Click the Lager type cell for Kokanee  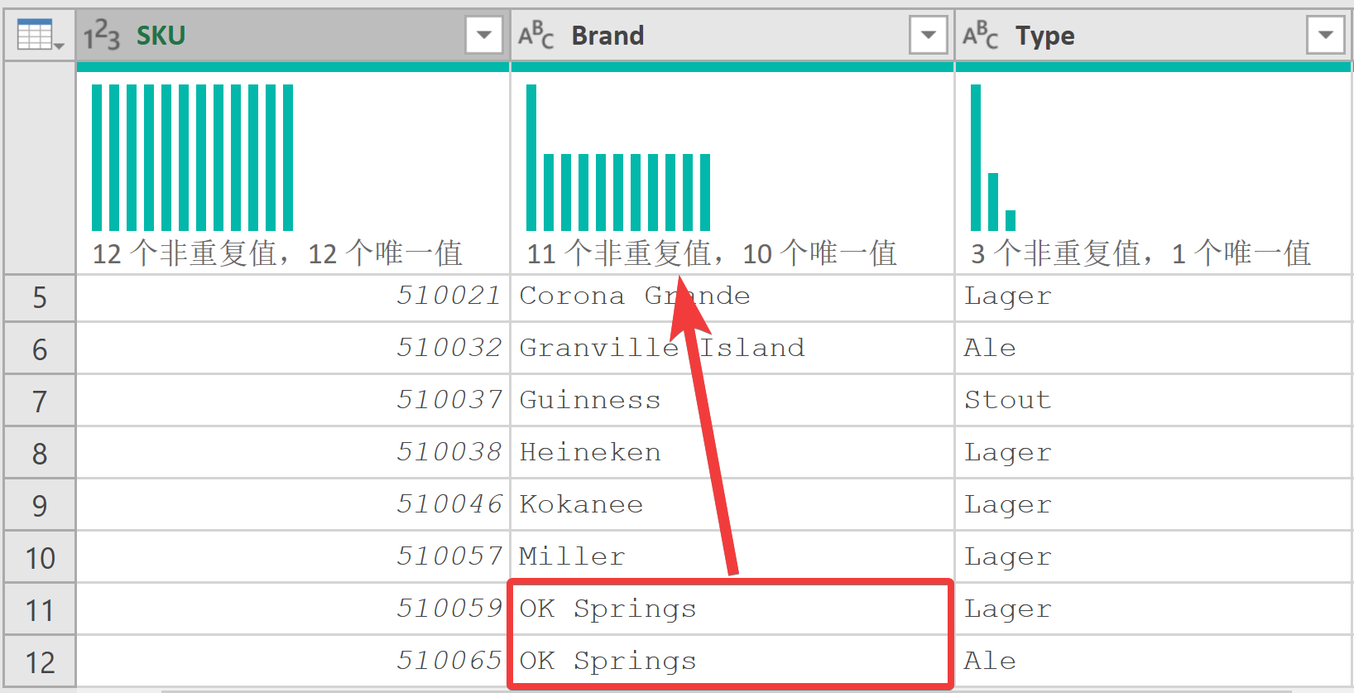(1154, 505)
